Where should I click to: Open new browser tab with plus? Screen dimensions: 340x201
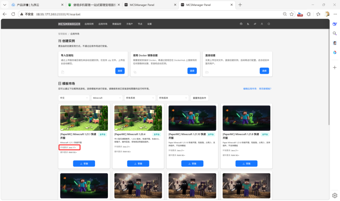(x=240, y=5)
